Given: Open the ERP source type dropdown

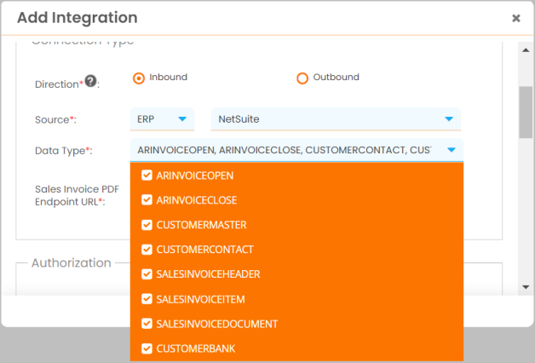Looking at the screenshot, I should click(x=162, y=119).
